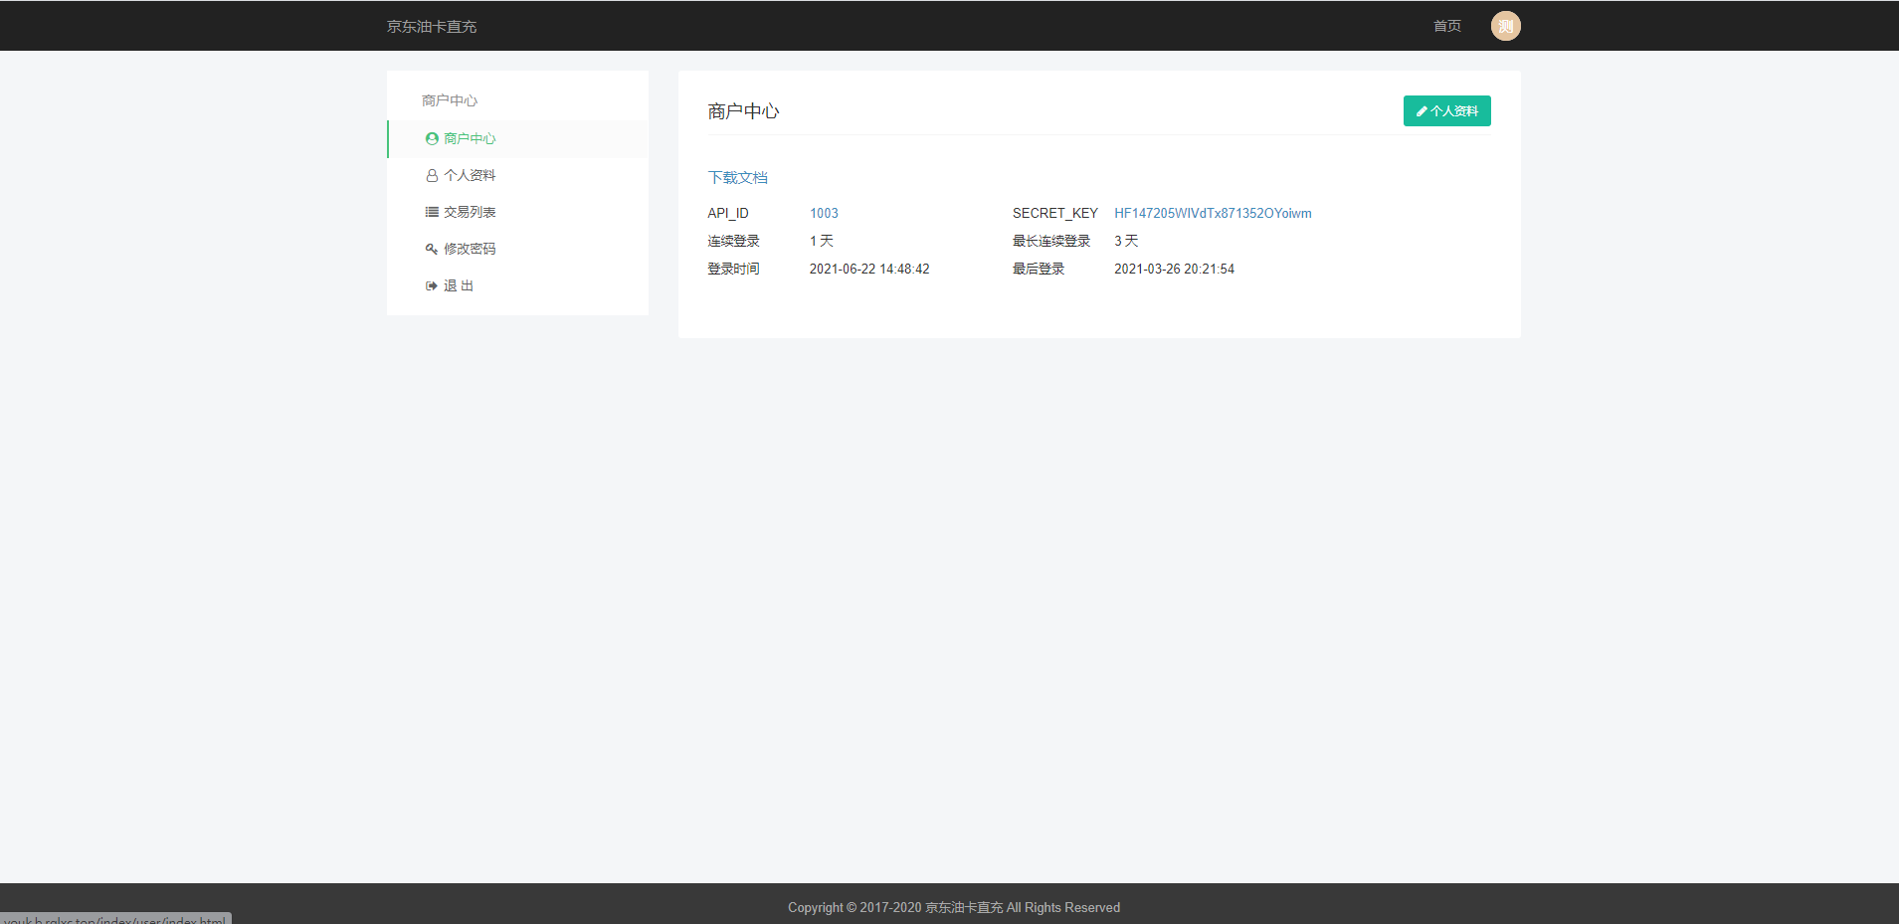1899x924 pixels.
Task: Click the 最后登录 value 2021-03-26 20:21:54
Action: 1174,270
